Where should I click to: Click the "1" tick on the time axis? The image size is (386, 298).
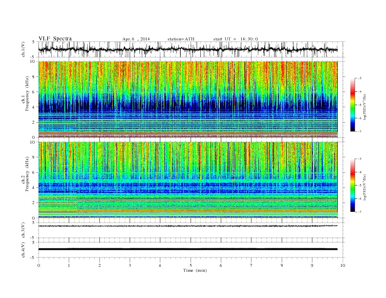[x=69, y=265]
